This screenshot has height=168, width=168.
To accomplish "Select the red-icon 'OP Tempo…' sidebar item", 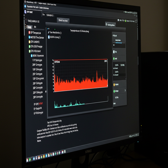I will [x=35, y=32].
